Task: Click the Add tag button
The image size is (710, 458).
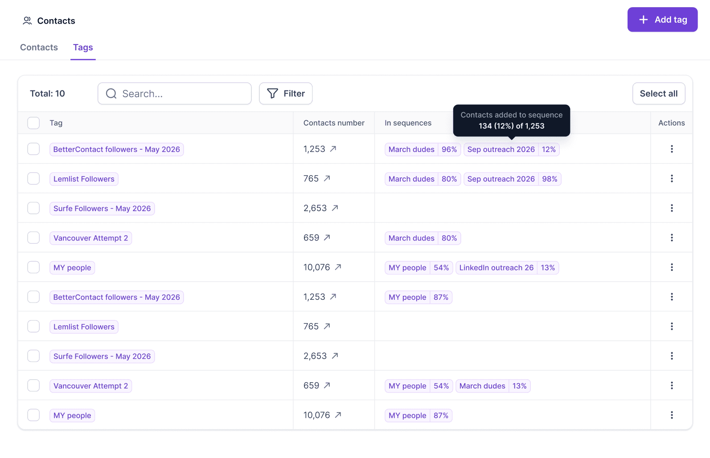Action: 662,20
